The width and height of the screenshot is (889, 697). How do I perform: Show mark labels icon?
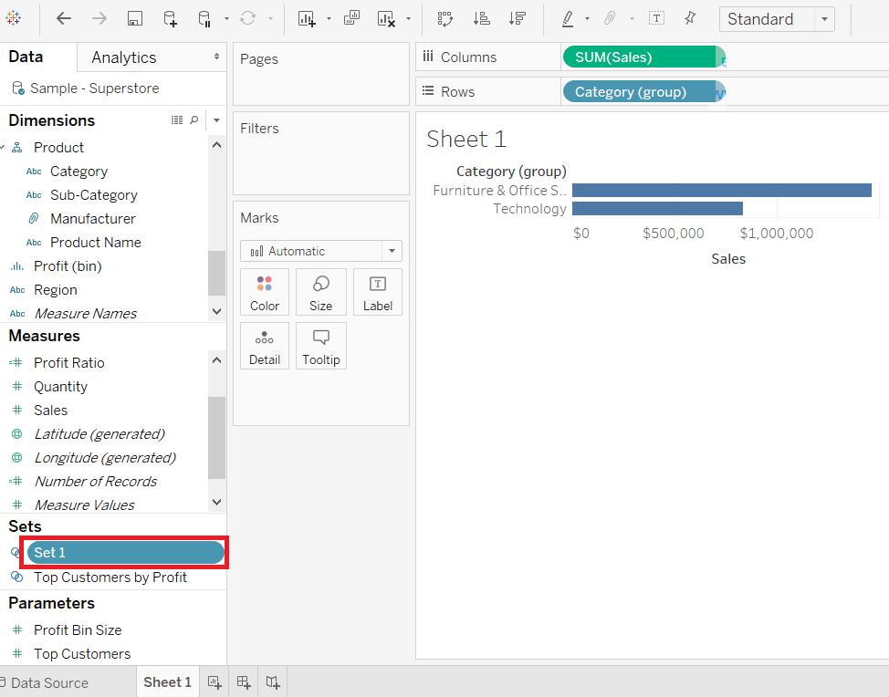(x=656, y=18)
